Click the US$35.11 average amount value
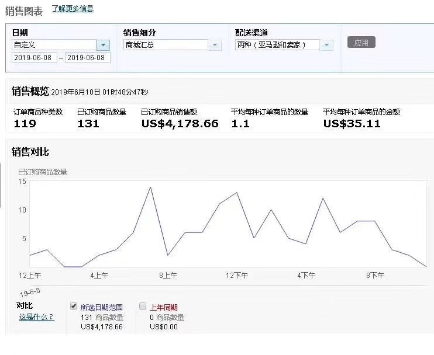Viewport: 434px width, 355px height. pyautogui.click(x=352, y=124)
